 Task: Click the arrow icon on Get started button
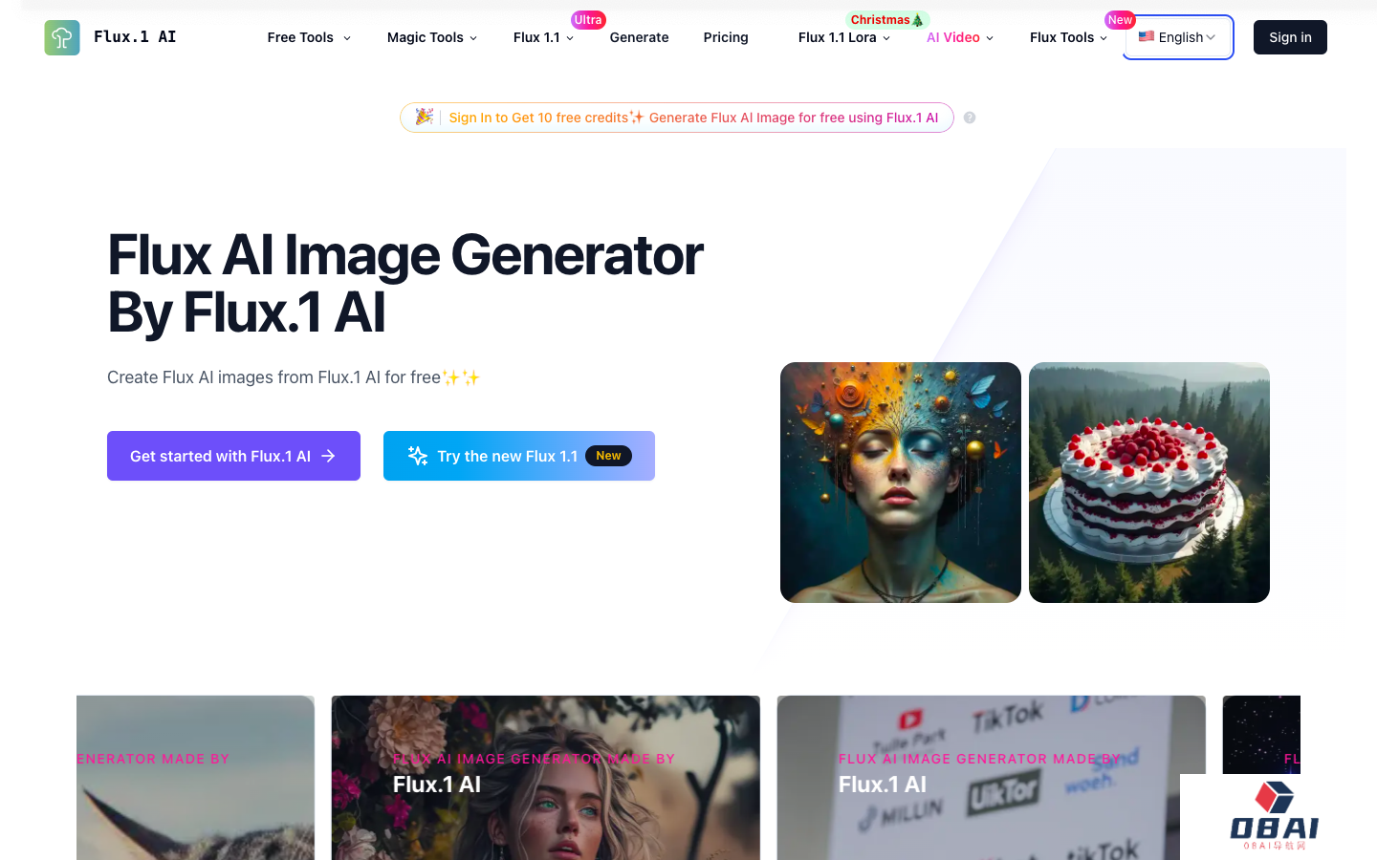pyautogui.click(x=328, y=456)
